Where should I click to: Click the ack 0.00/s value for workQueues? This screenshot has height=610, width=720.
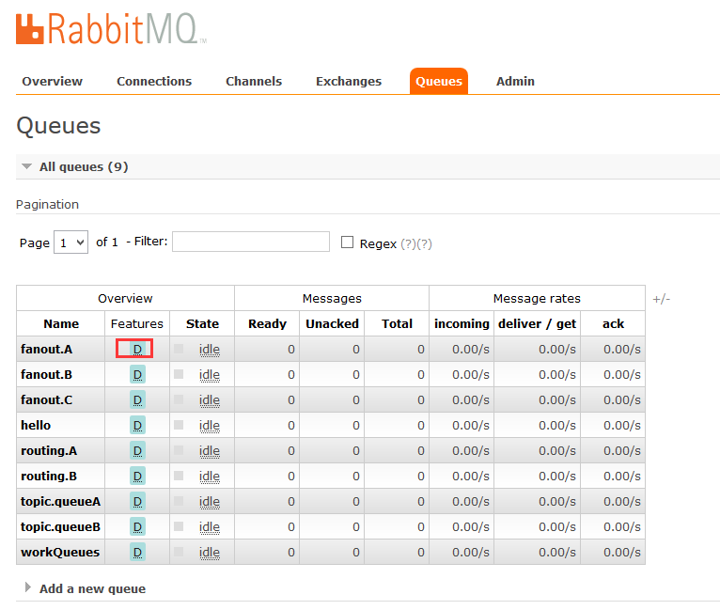pyautogui.click(x=621, y=552)
